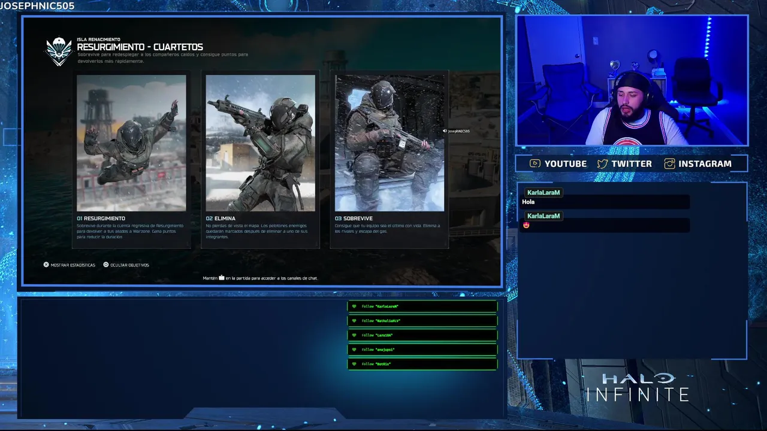Click the "01 Resurgimiento" objective heading
This screenshot has width=767, height=431.
[101, 218]
